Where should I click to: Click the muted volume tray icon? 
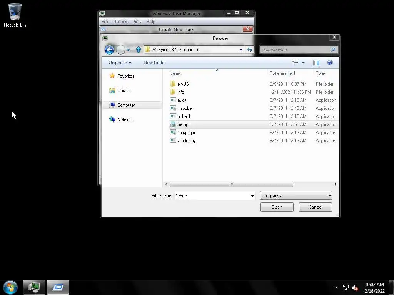point(355,288)
